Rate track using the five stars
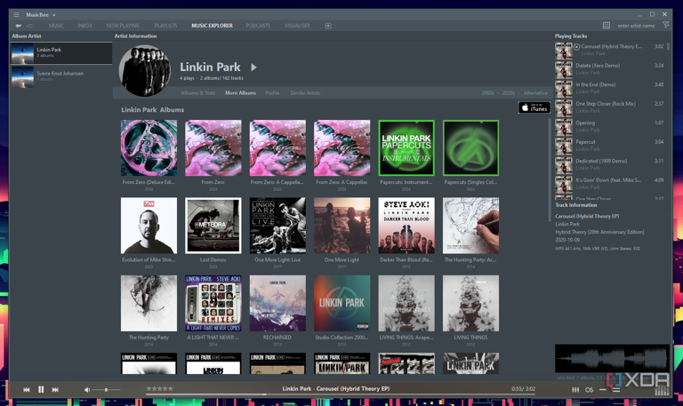This screenshot has height=406, width=683. (159, 388)
